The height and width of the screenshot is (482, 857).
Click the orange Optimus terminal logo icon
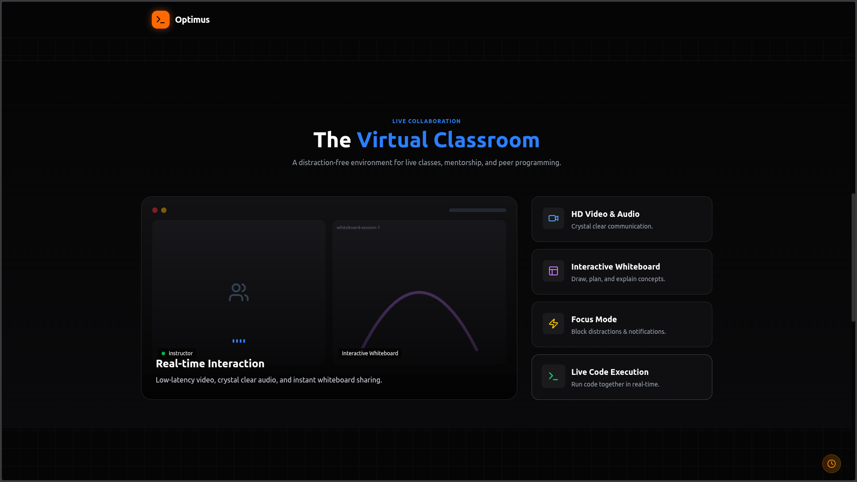(160, 20)
